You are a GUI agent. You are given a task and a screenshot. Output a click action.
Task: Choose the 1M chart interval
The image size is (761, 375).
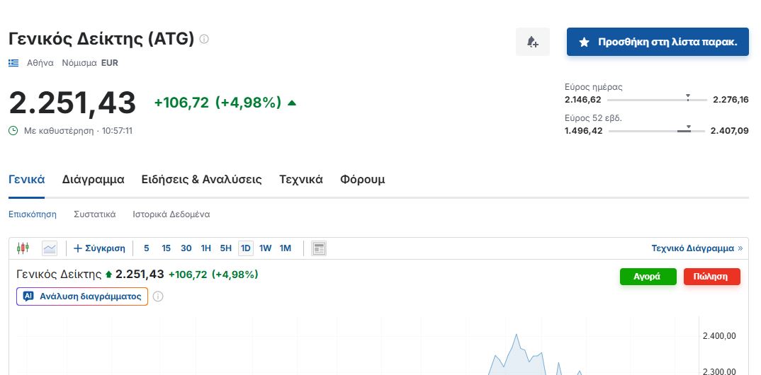pyautogui.click(x=286, y=248)
